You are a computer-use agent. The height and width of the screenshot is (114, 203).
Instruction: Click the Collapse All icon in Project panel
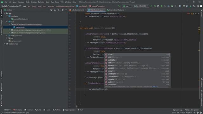tap(58, 10)
